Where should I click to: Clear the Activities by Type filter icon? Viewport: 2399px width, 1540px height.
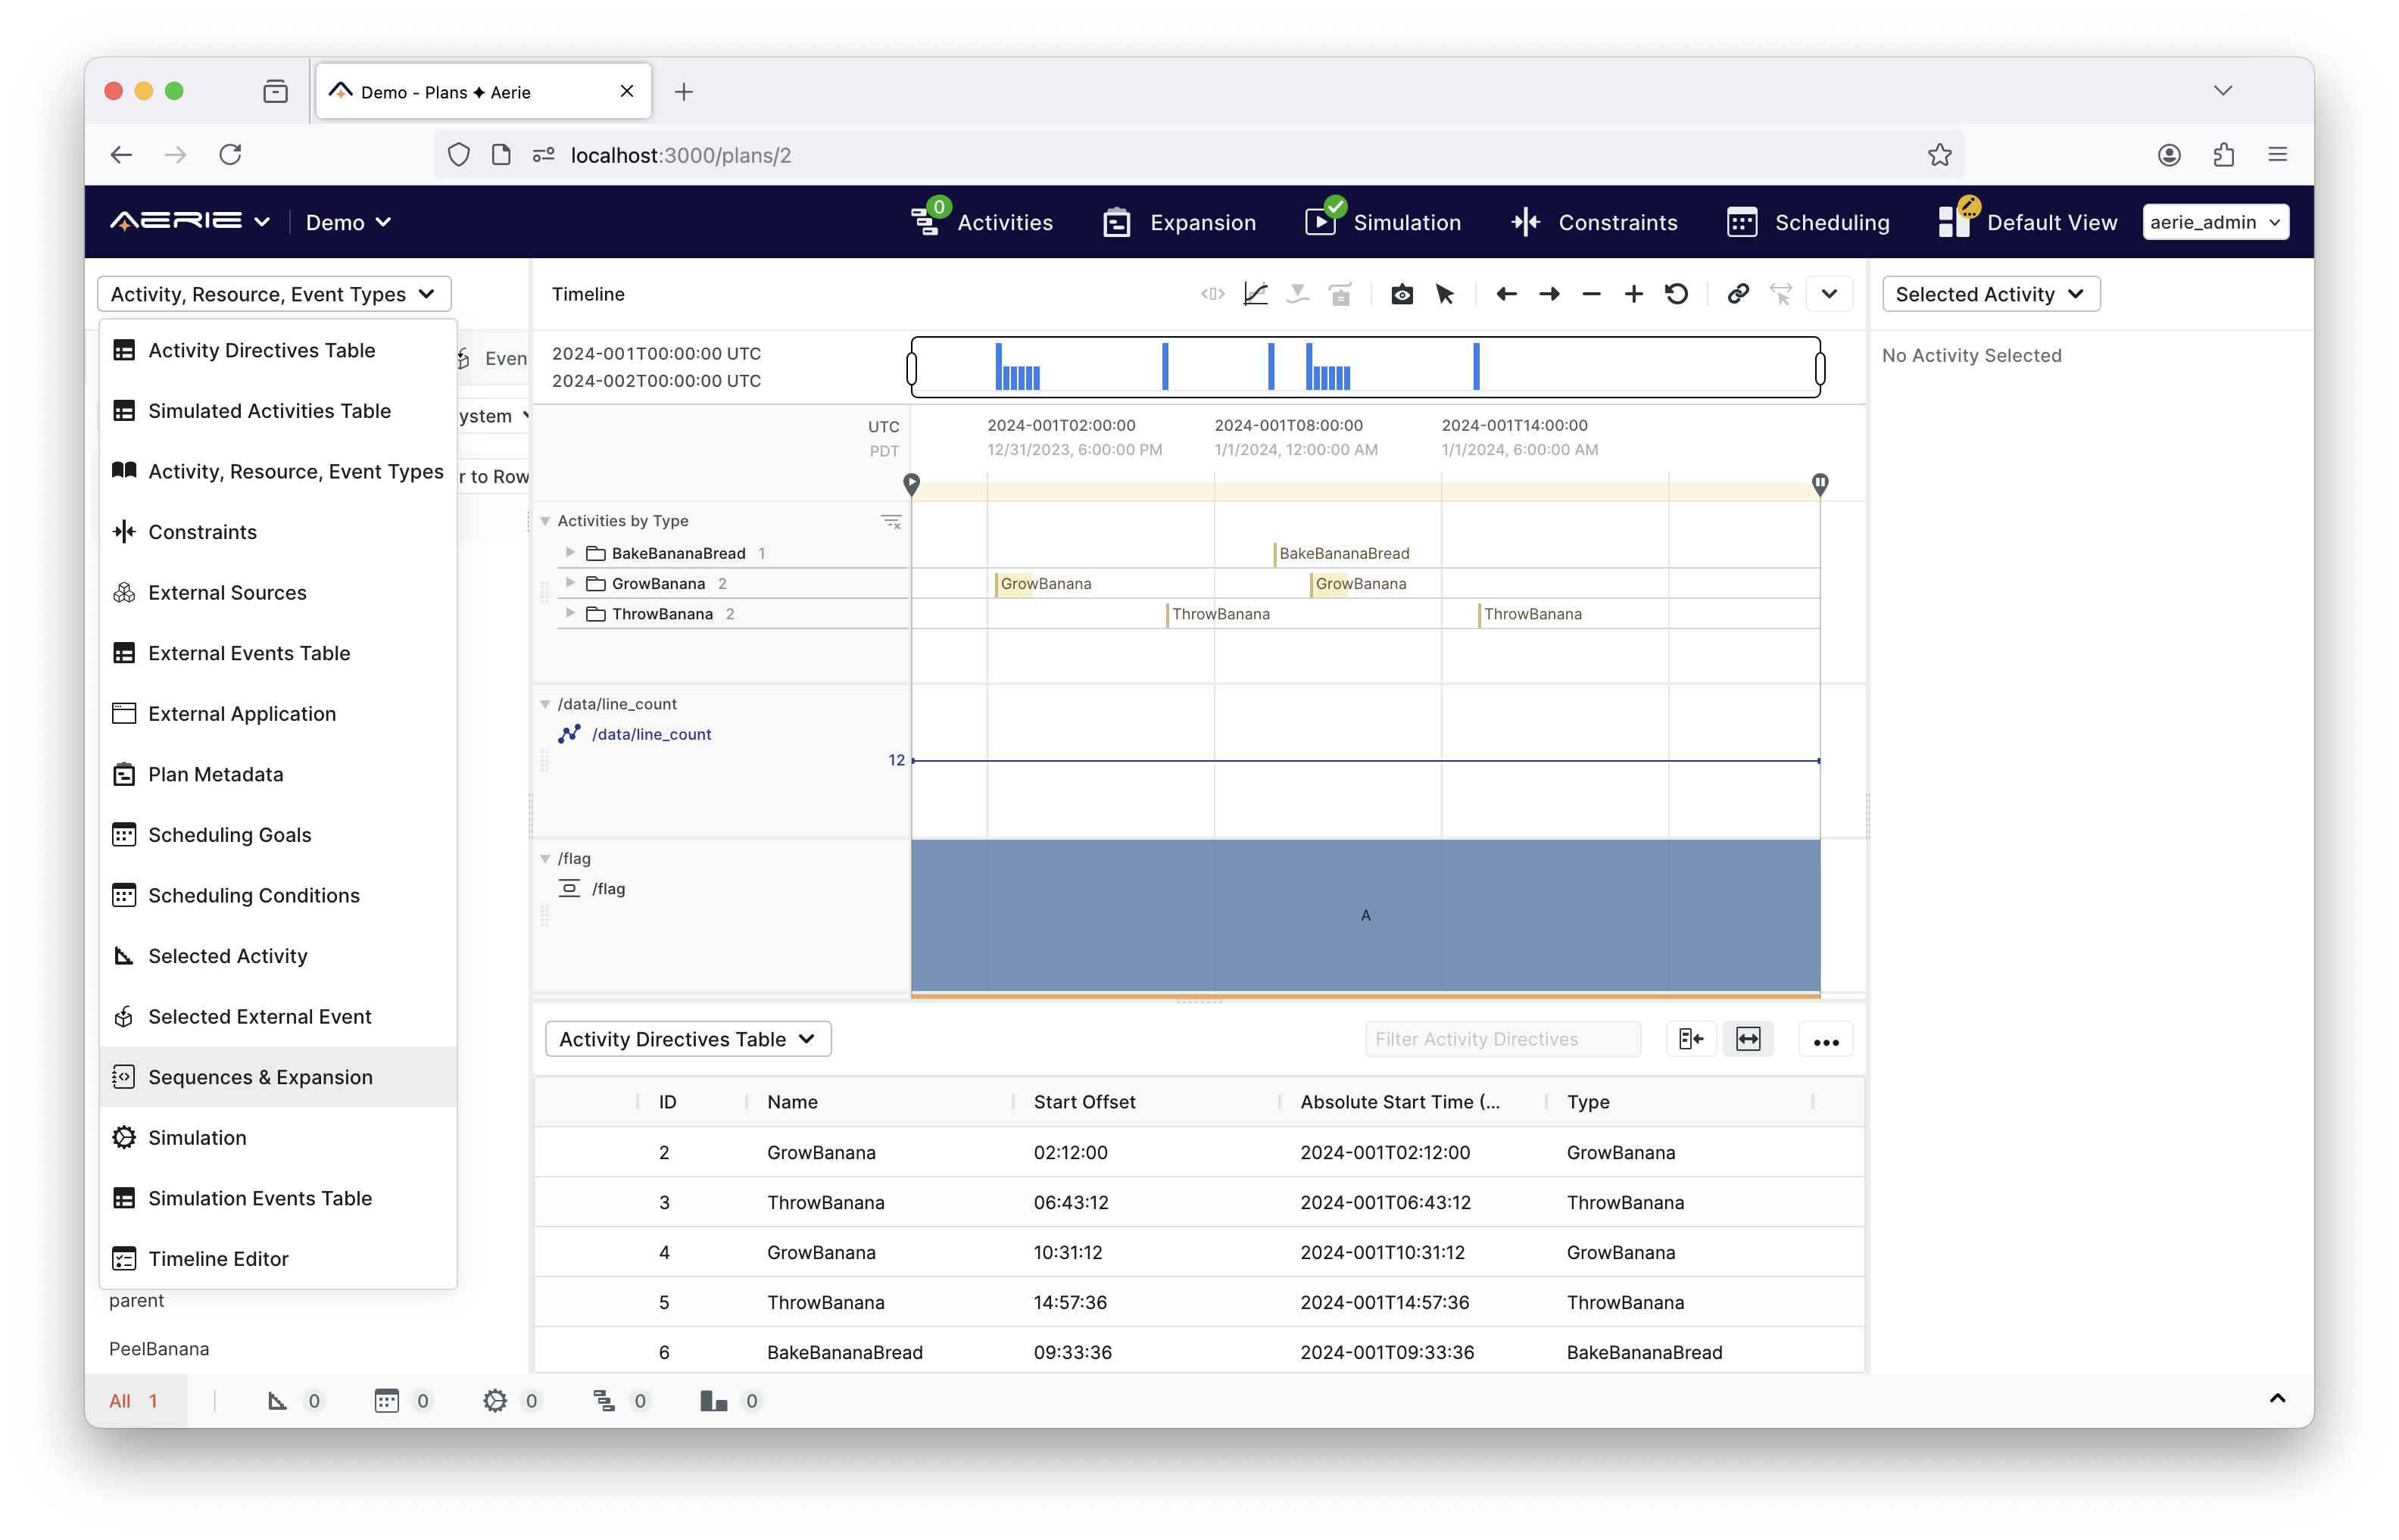tap(890, 521)
